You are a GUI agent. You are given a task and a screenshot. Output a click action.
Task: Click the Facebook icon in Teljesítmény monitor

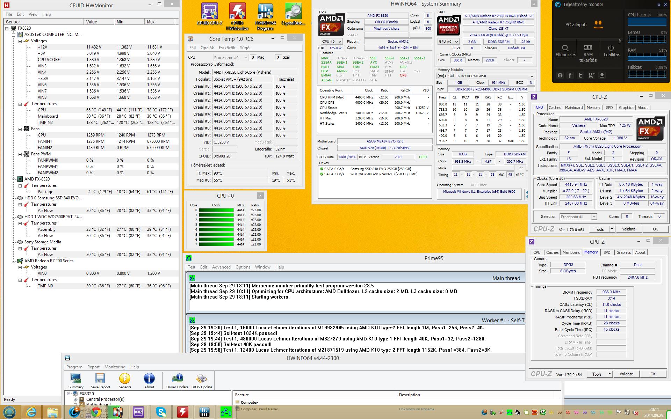click(x=570, y=75)
